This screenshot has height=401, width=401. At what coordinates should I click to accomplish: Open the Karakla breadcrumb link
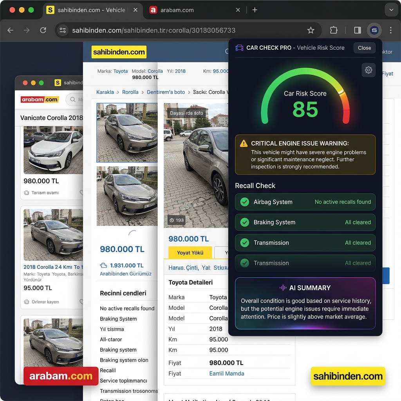click(105, 92)
